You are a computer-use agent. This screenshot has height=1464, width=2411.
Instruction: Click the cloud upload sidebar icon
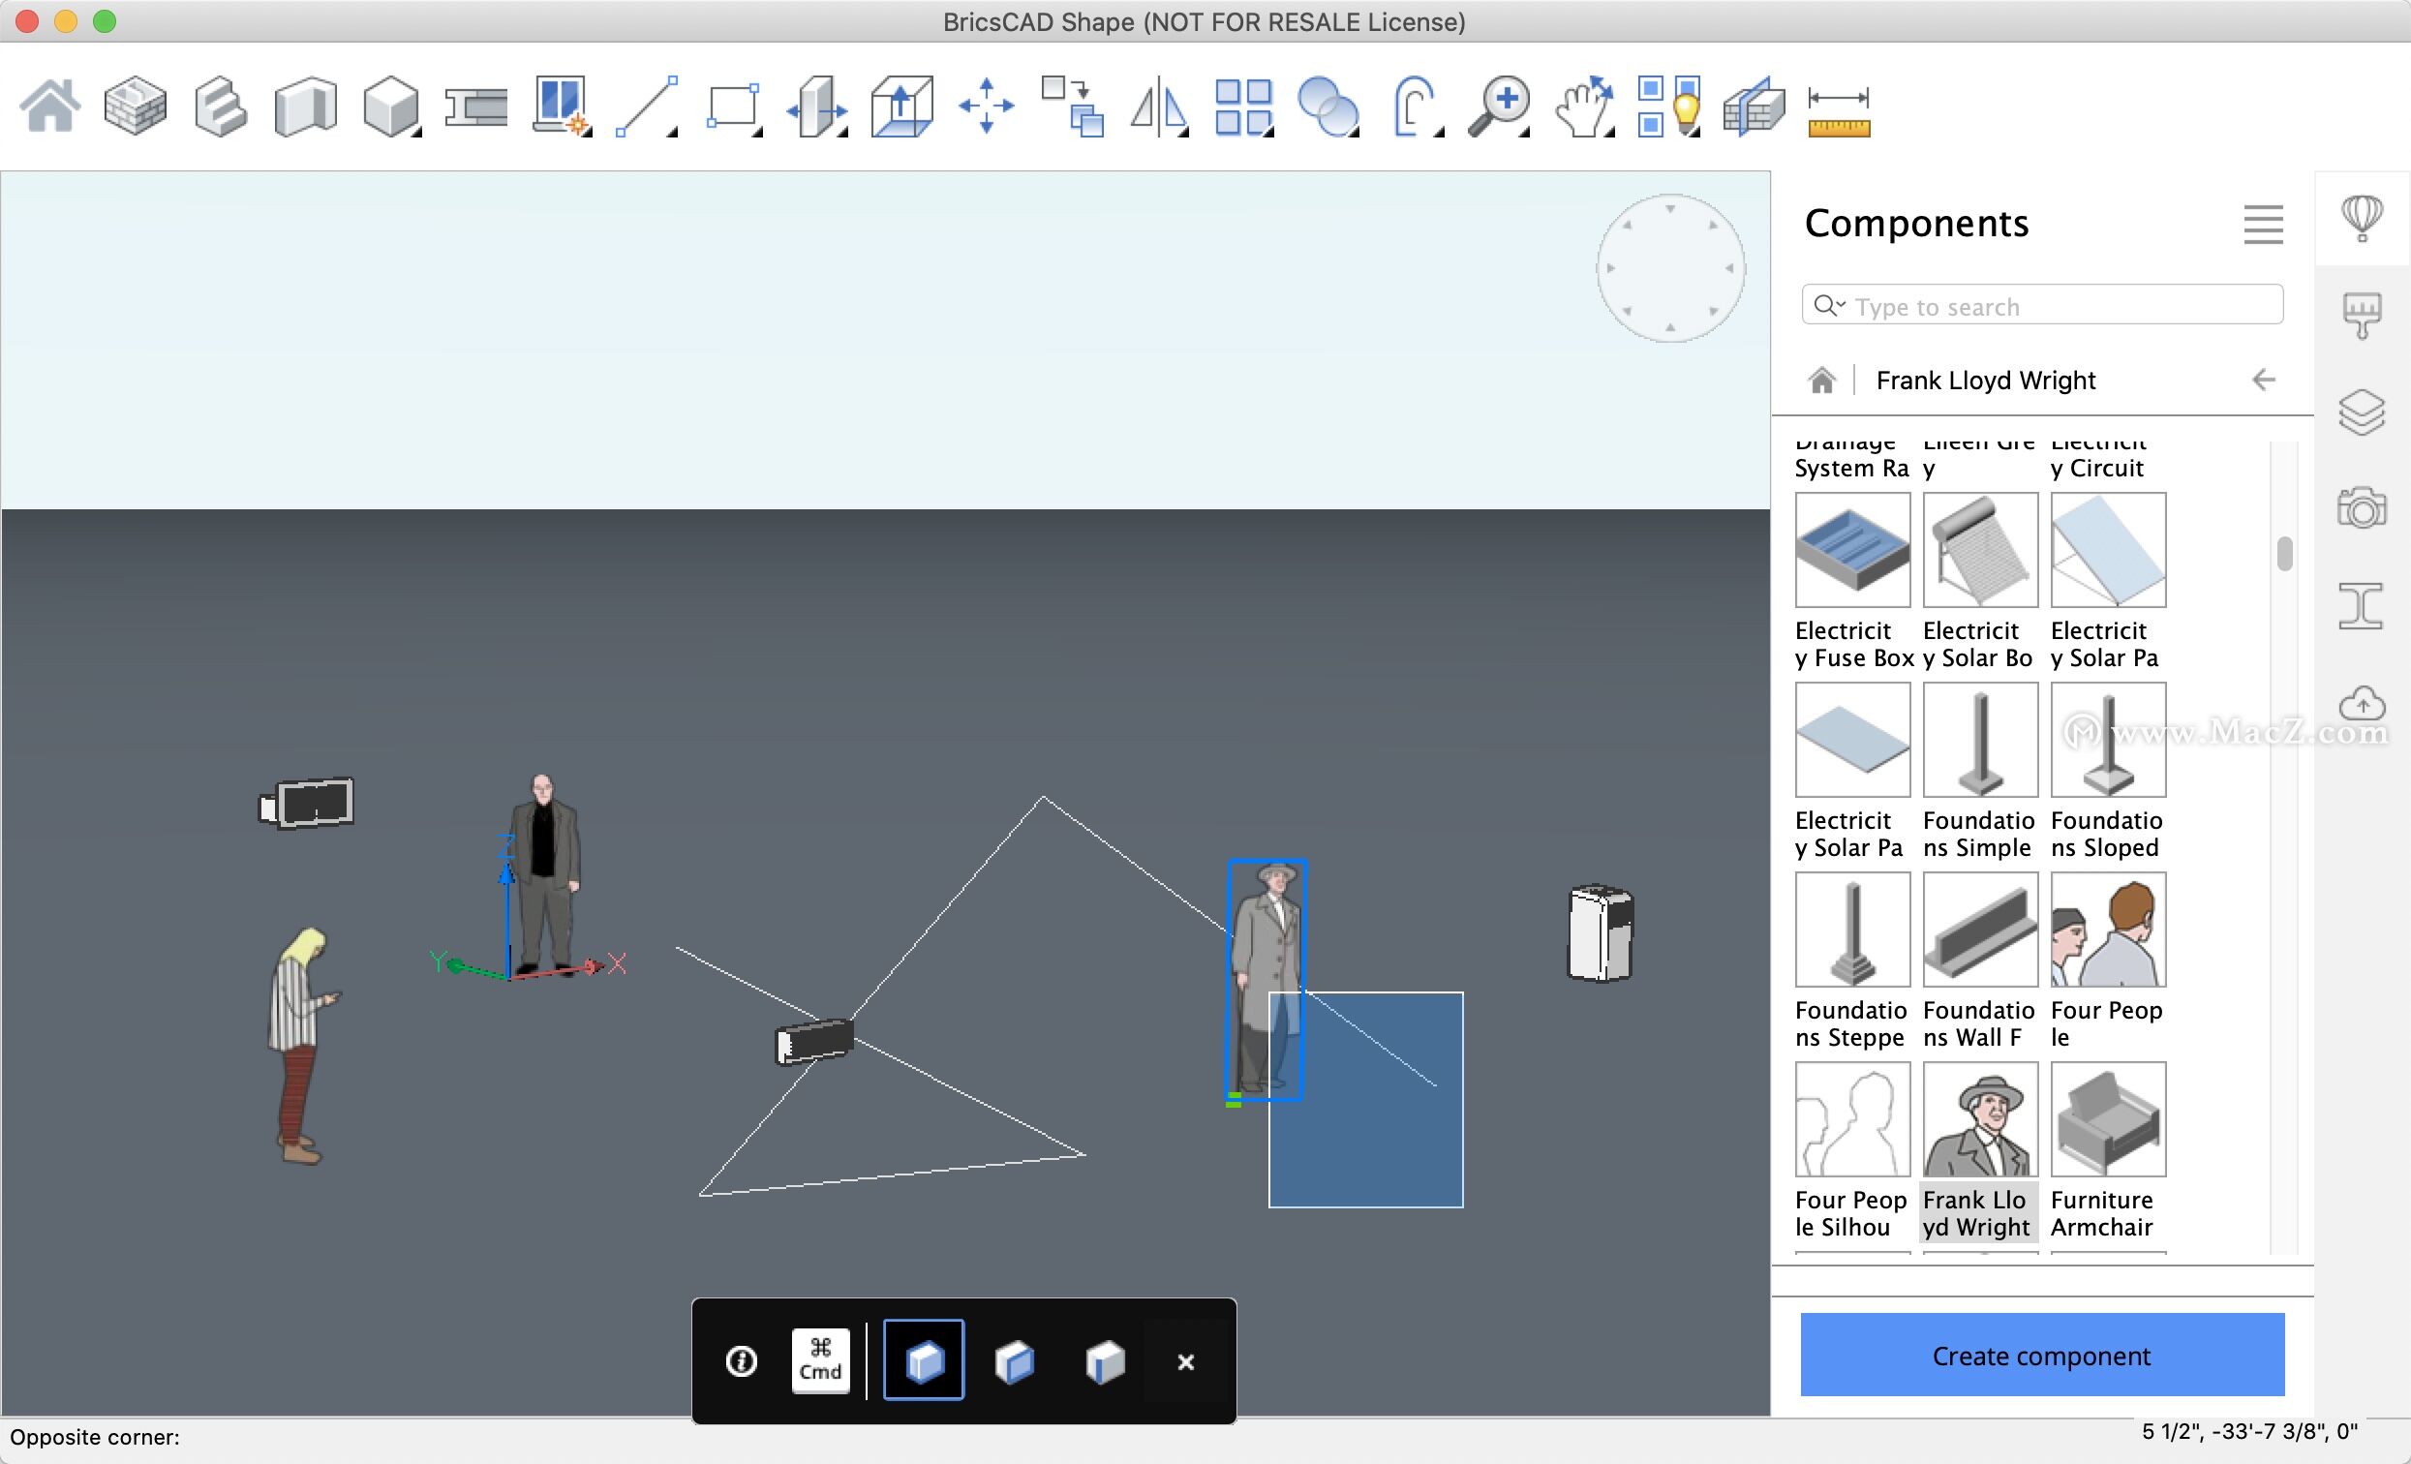2361,703
